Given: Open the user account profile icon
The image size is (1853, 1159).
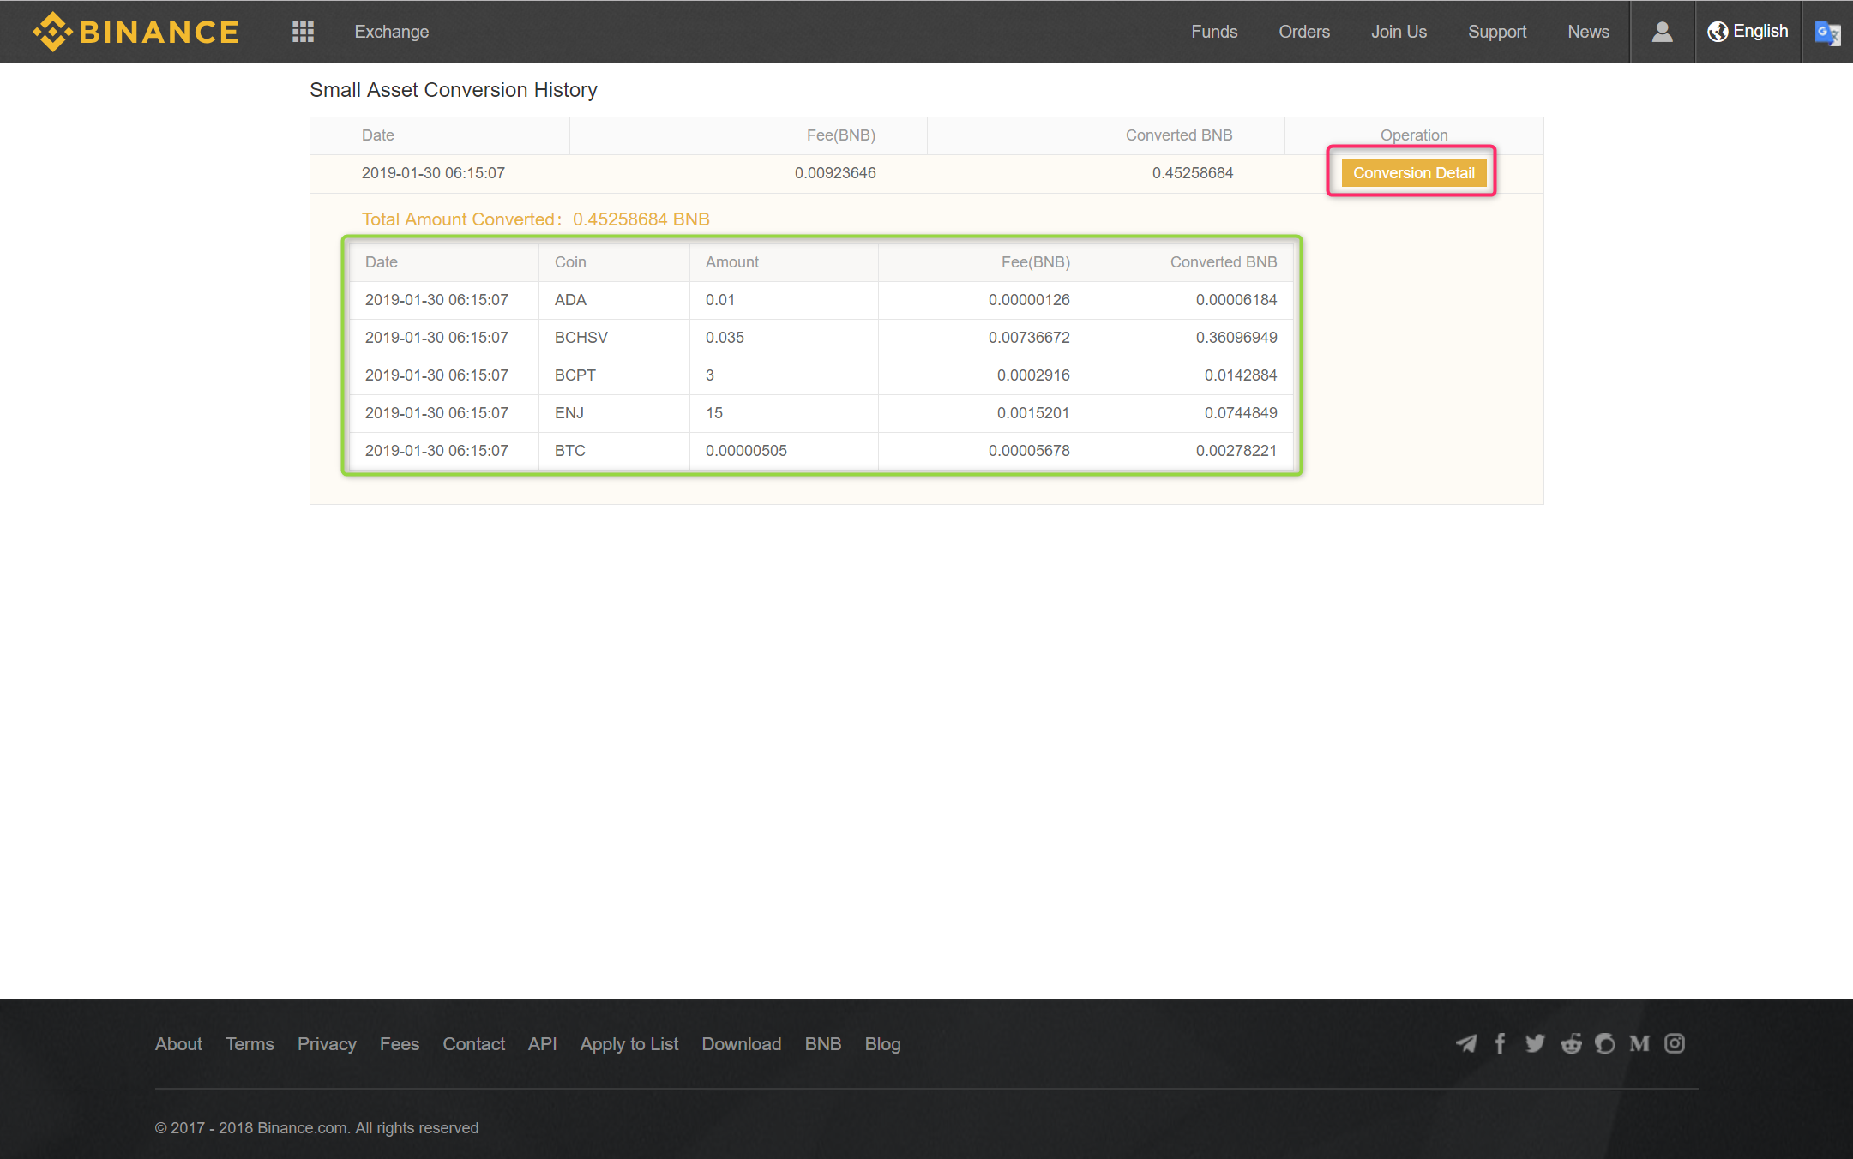Looking at the screenshot, I should click(1662, 32).
